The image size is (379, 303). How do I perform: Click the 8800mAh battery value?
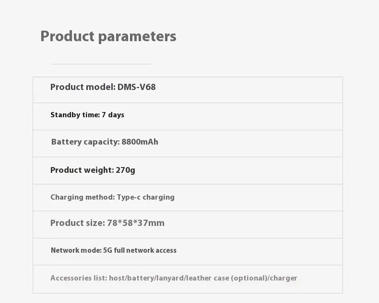(x=140, y=142)
